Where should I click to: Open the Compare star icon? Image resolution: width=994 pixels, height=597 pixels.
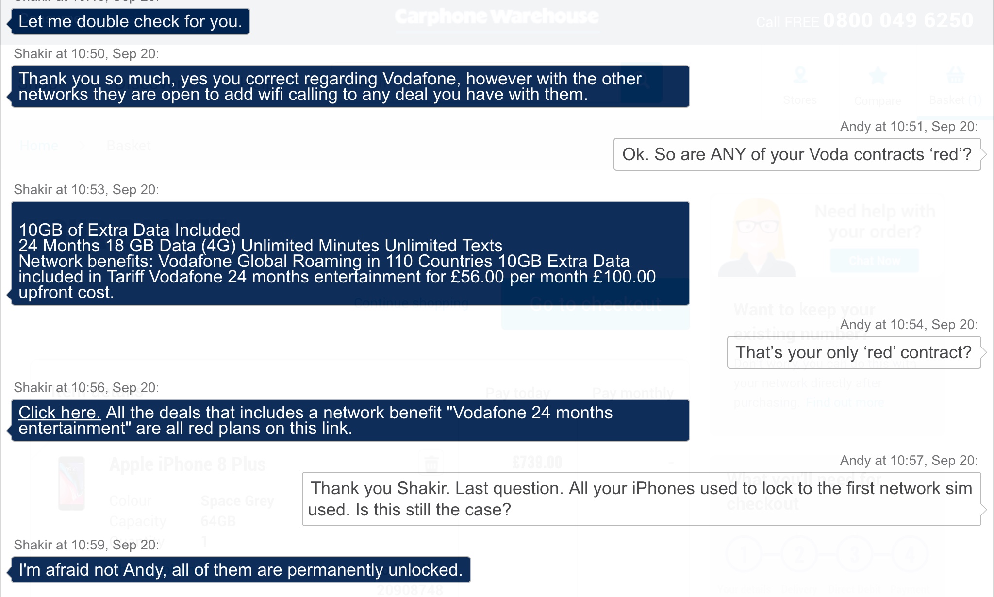(x=878, y=76)
